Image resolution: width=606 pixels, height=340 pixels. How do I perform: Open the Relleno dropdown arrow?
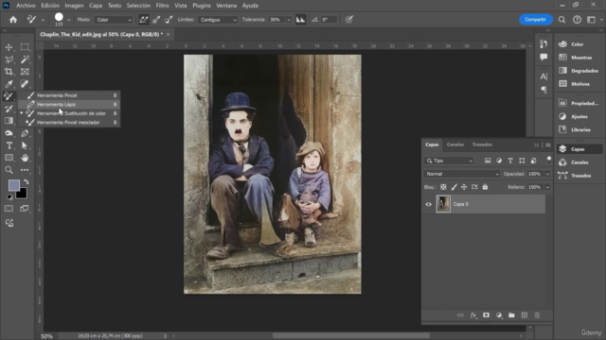[x=547, y=187]
